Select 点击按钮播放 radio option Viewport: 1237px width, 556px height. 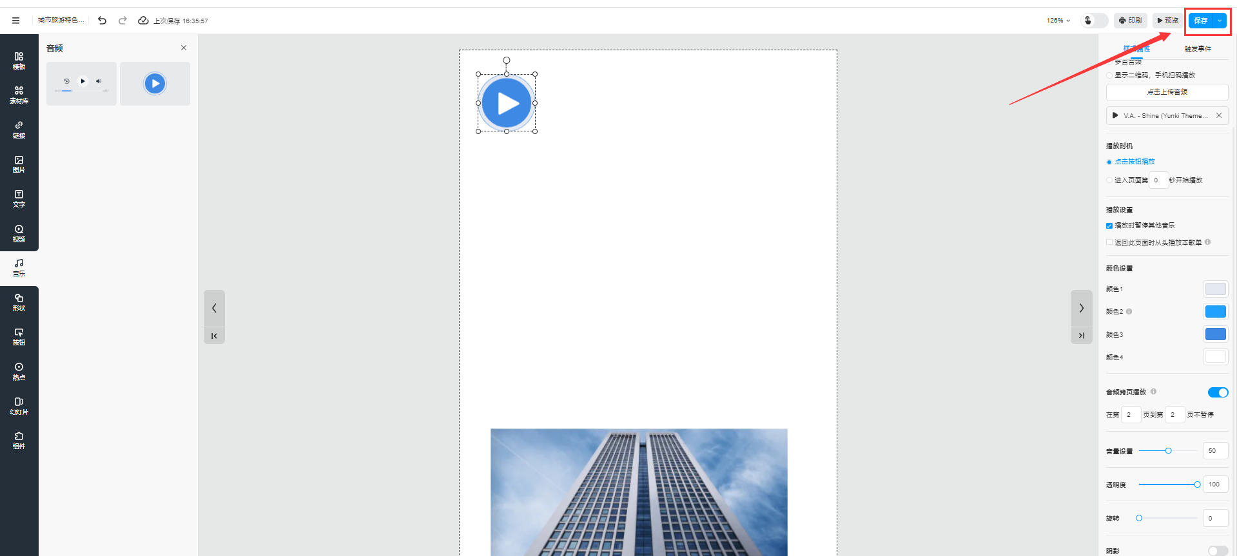point(1109,162)
